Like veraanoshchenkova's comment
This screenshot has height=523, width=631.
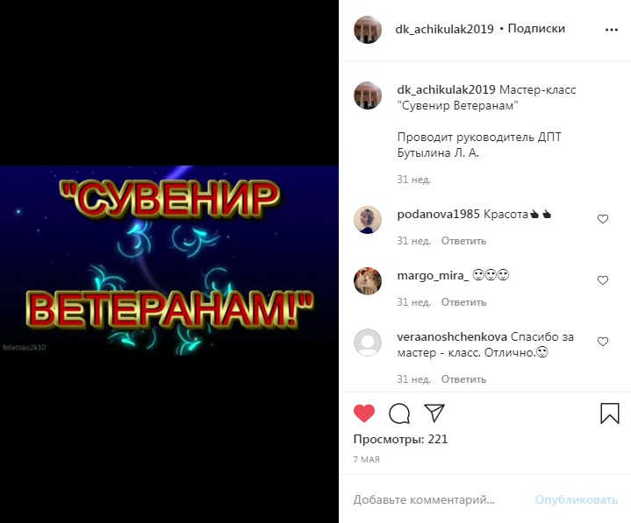pyautogui.click(x=602, y=342)
